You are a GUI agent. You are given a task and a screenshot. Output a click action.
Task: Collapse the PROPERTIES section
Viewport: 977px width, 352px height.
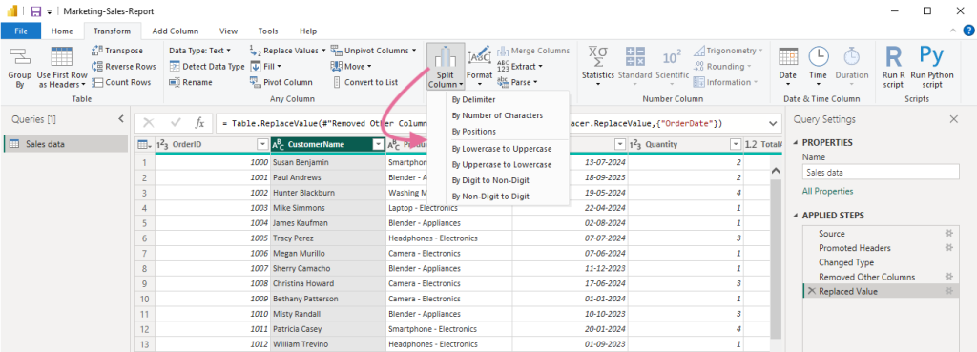[797, 143]
